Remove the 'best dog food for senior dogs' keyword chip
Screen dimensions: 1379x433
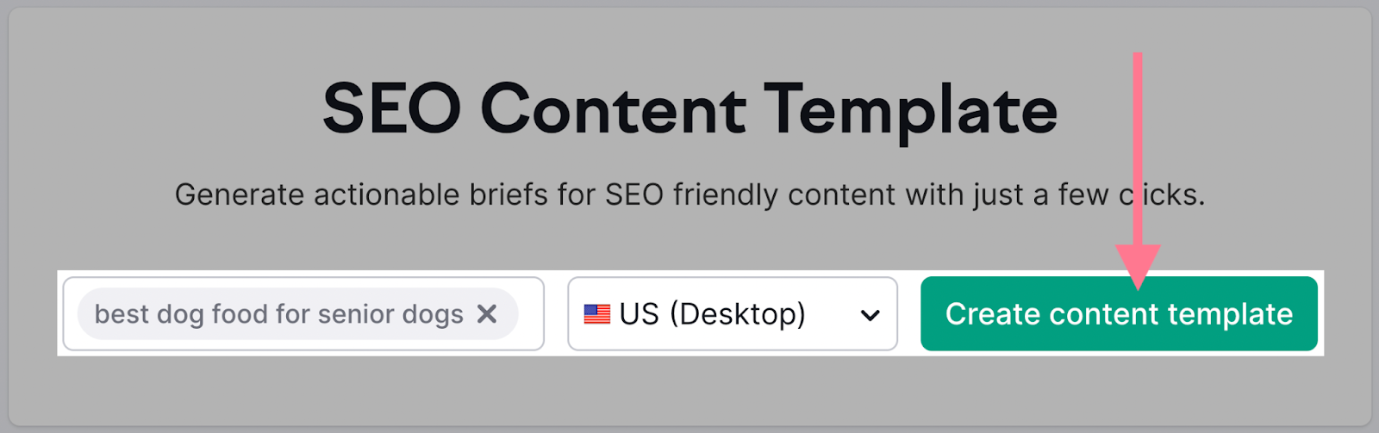487,314
